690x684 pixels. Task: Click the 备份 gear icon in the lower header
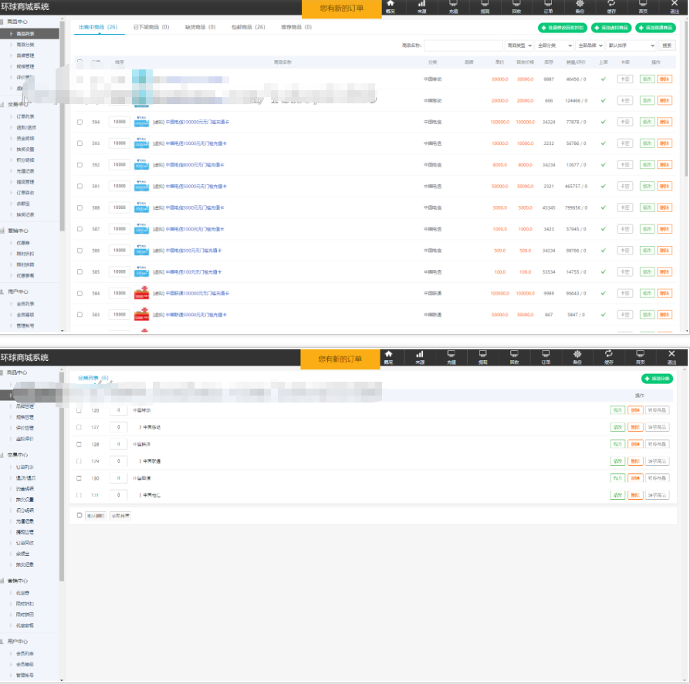(x=578, y=355)
